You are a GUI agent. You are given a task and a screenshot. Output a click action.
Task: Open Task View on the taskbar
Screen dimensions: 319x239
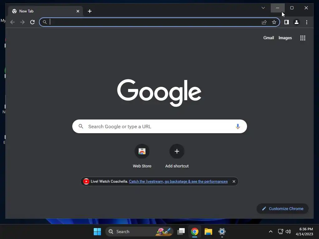point(181,232)
